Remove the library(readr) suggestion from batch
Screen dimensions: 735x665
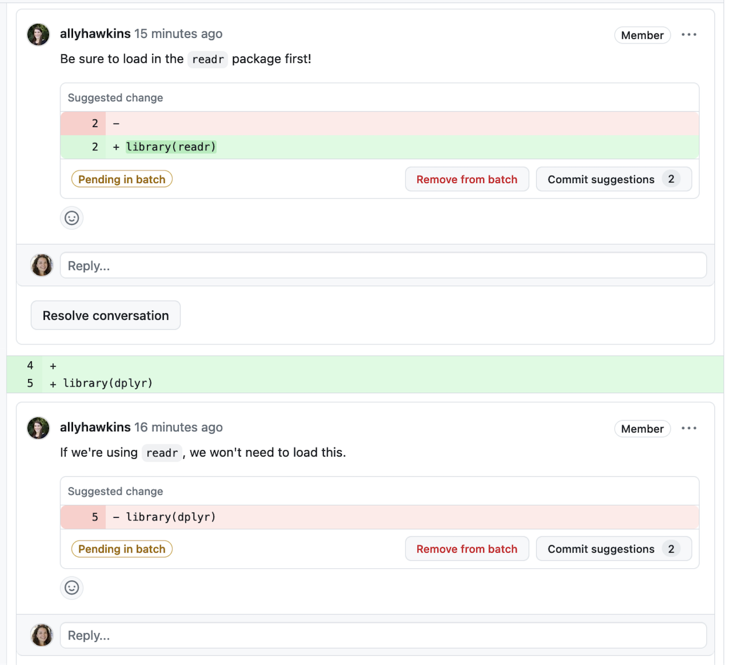click(x=467, y=179)
